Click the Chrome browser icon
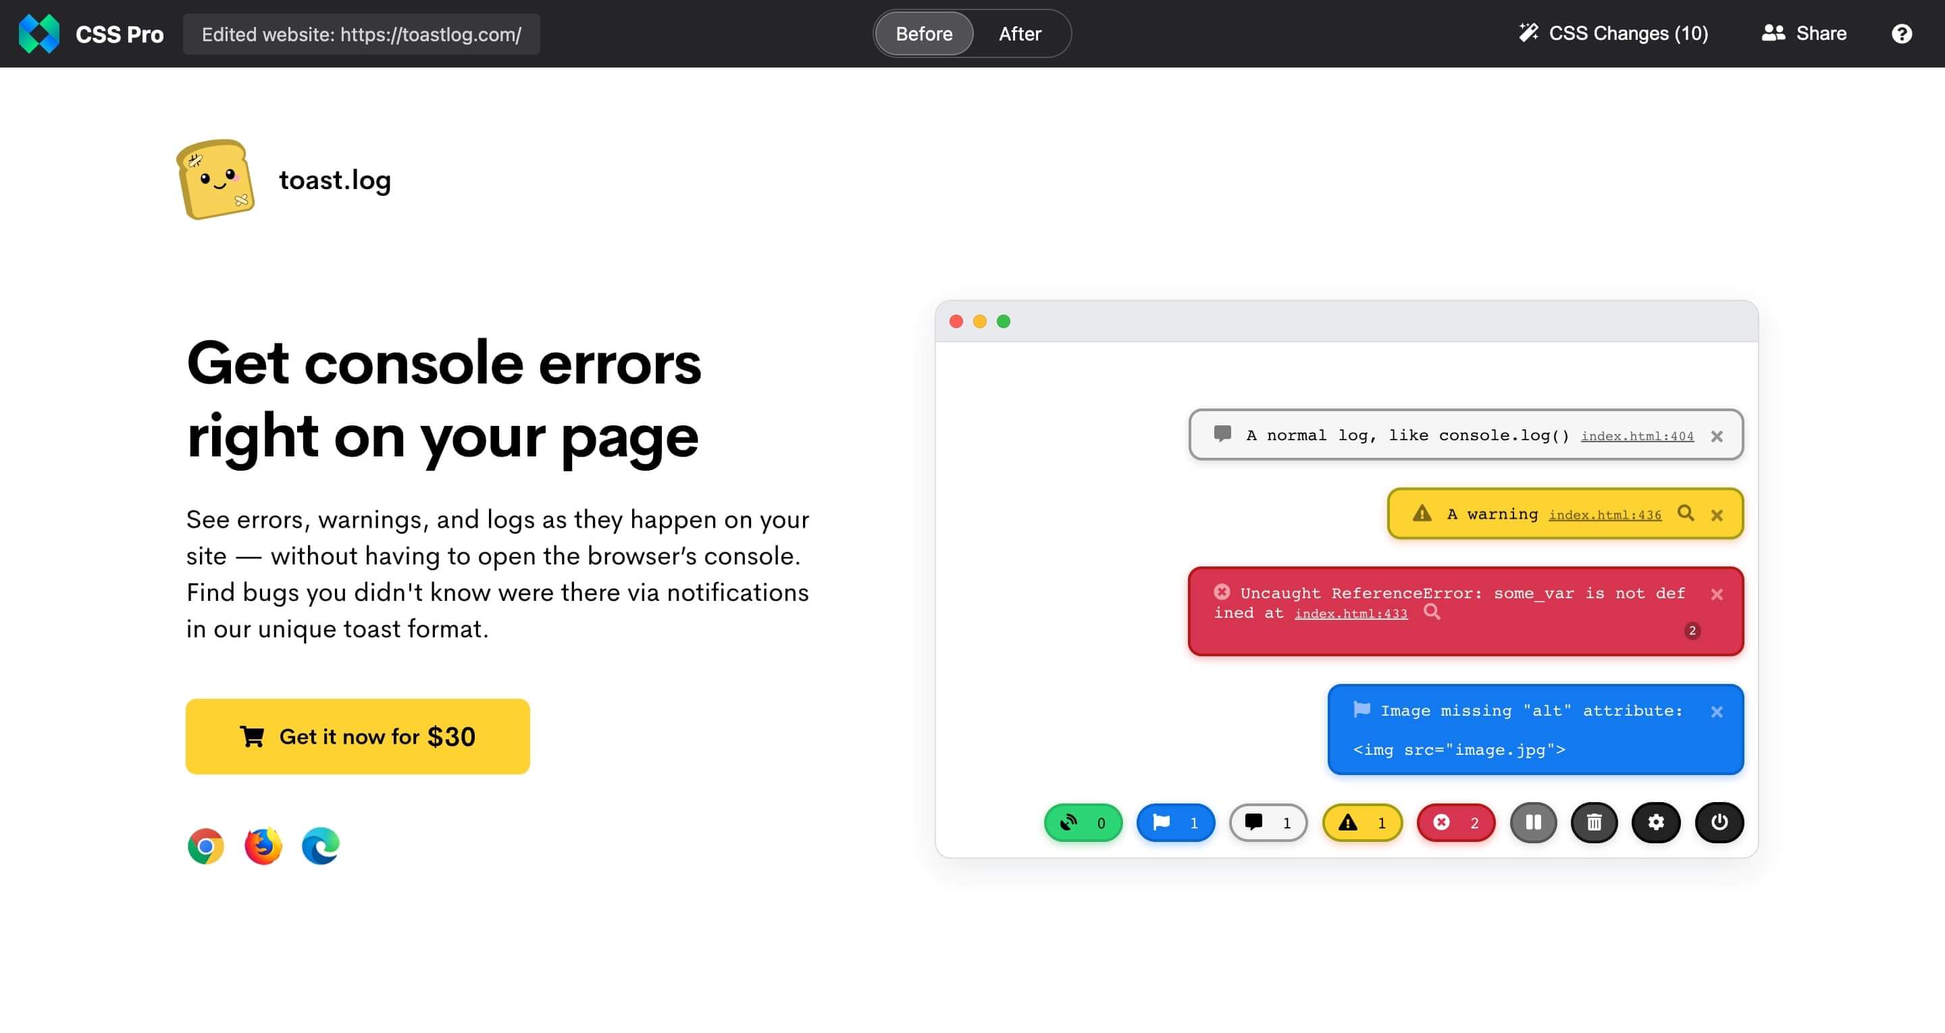The image size is (1945, 1033). pyautogui.click(x=205, y=846)
